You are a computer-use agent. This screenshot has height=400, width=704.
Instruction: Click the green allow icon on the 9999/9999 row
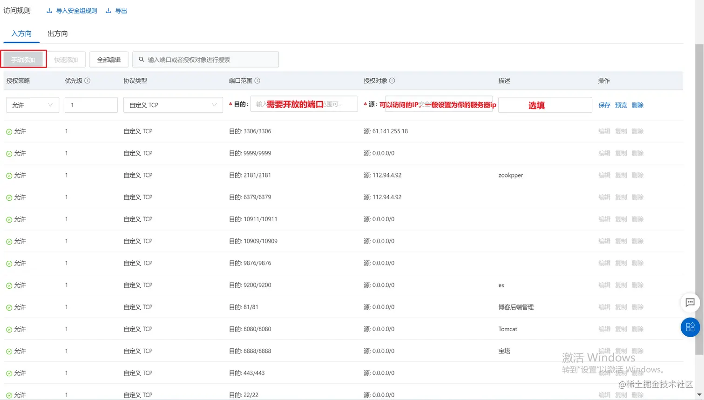9,154
